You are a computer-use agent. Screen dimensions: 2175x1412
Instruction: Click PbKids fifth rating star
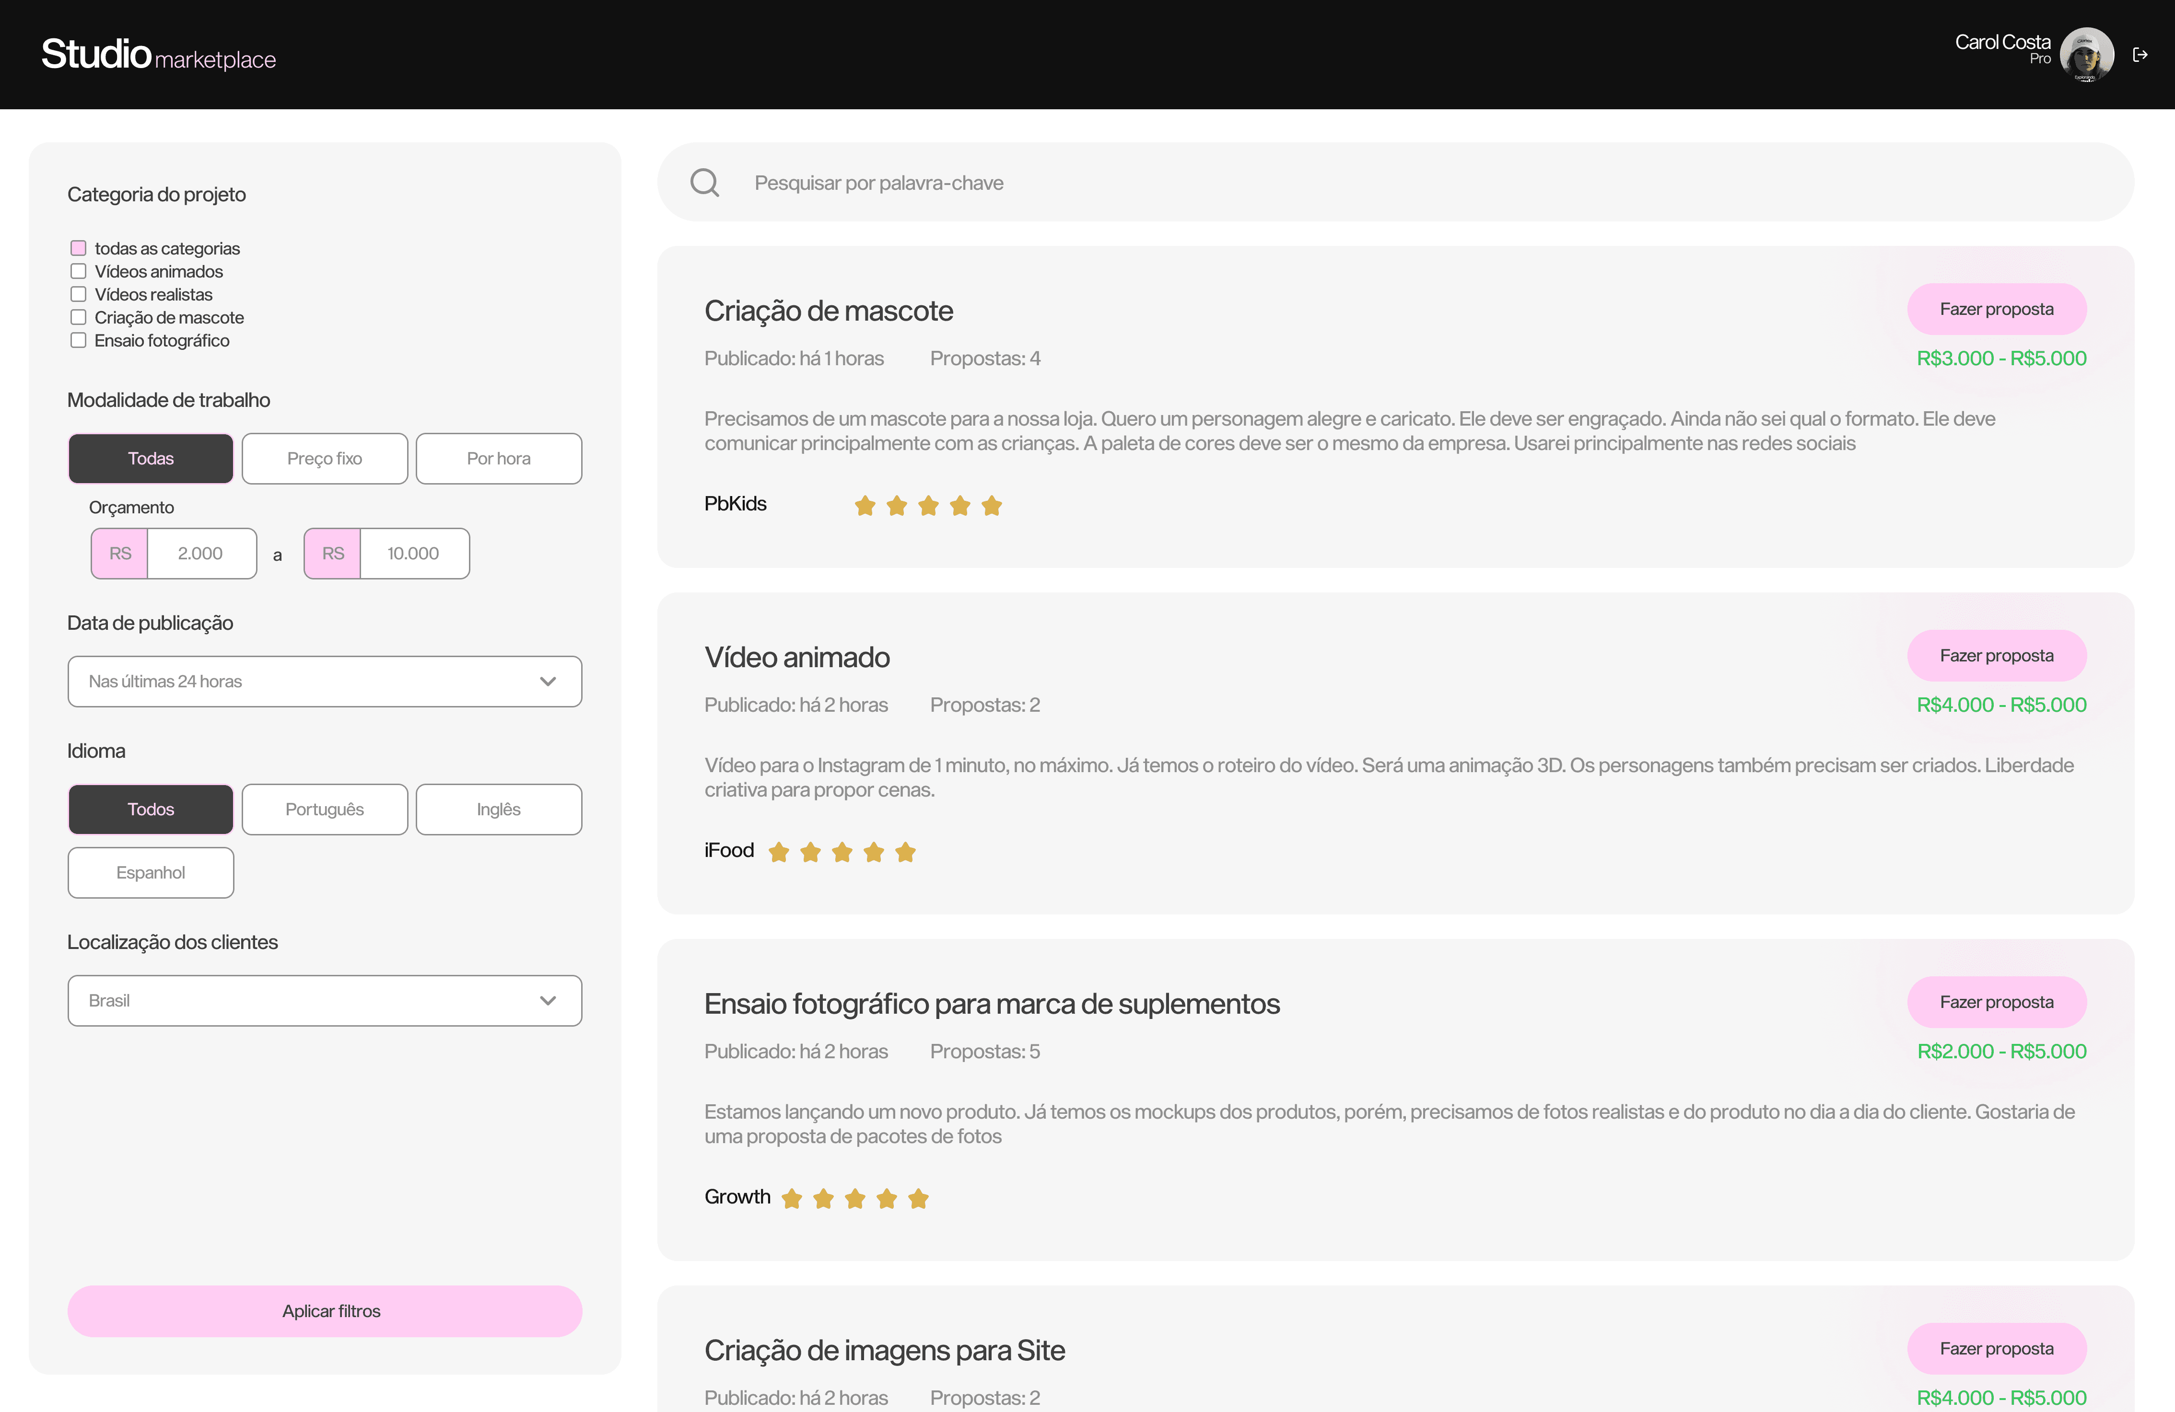coord(992,506)
